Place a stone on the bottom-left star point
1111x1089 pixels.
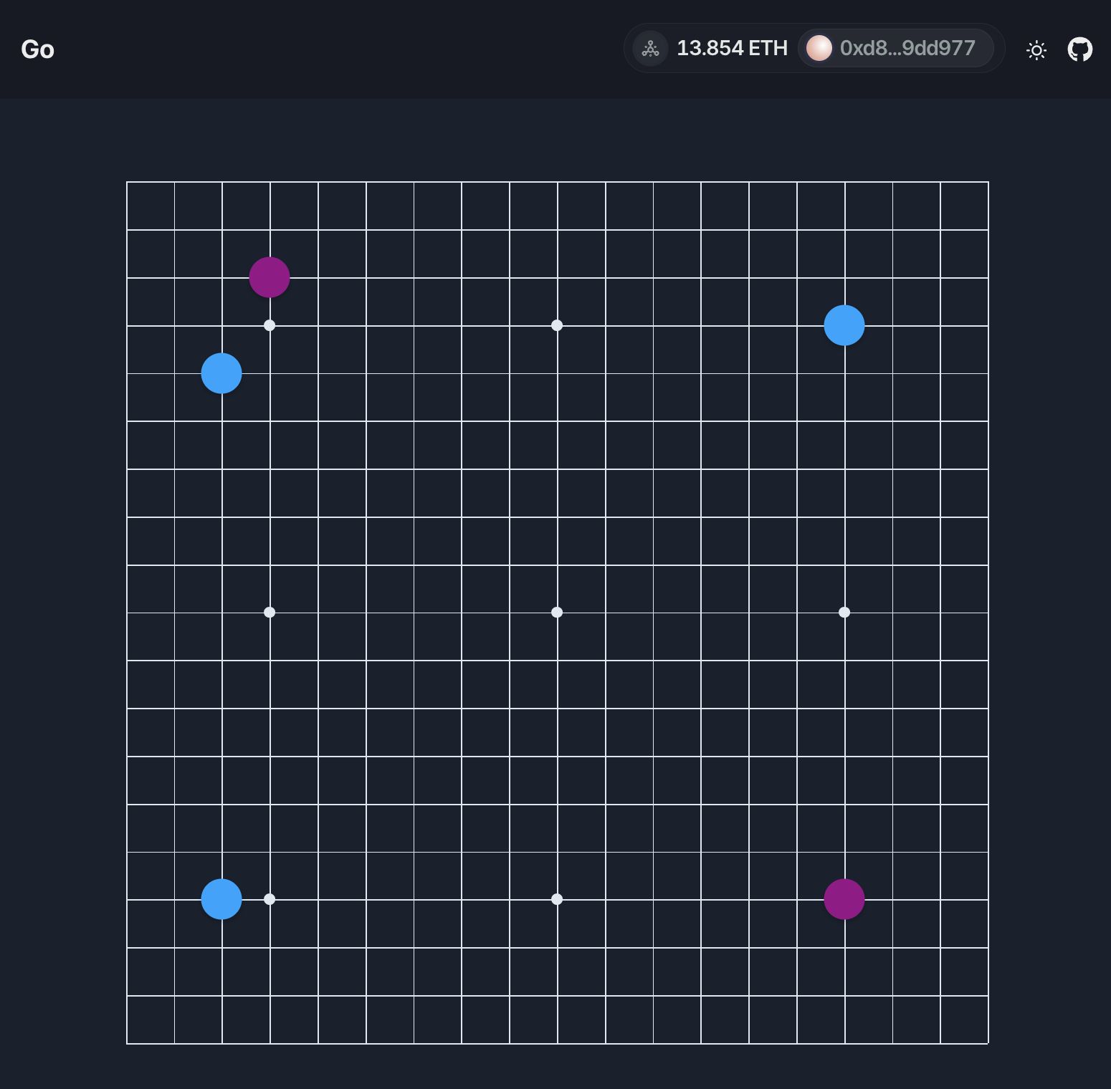[270, 899]
